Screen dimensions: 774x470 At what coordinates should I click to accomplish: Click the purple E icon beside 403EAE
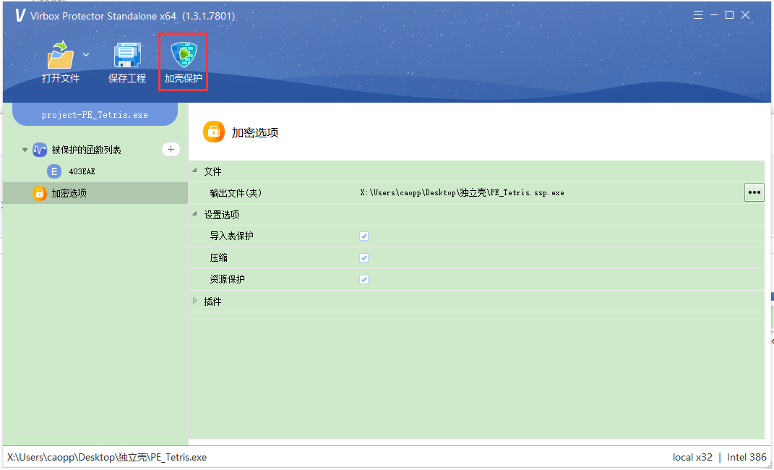pos(54,171)
